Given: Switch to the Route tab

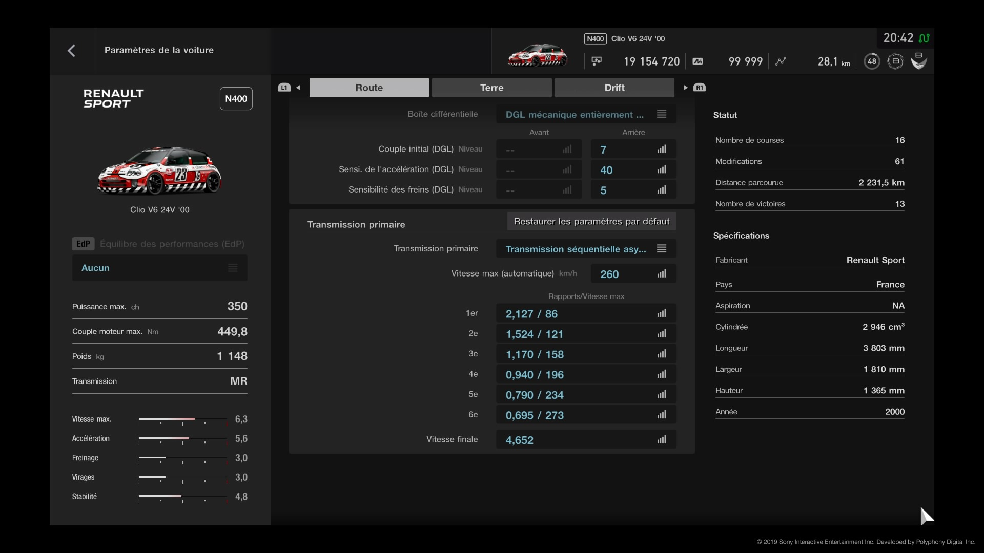Looking at the screenshot, I should tap(369, 88).
